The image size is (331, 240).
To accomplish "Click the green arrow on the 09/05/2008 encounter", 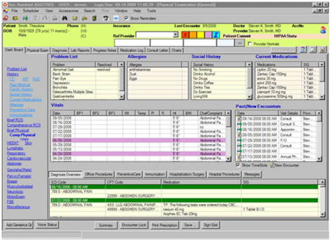I will 239,124.
